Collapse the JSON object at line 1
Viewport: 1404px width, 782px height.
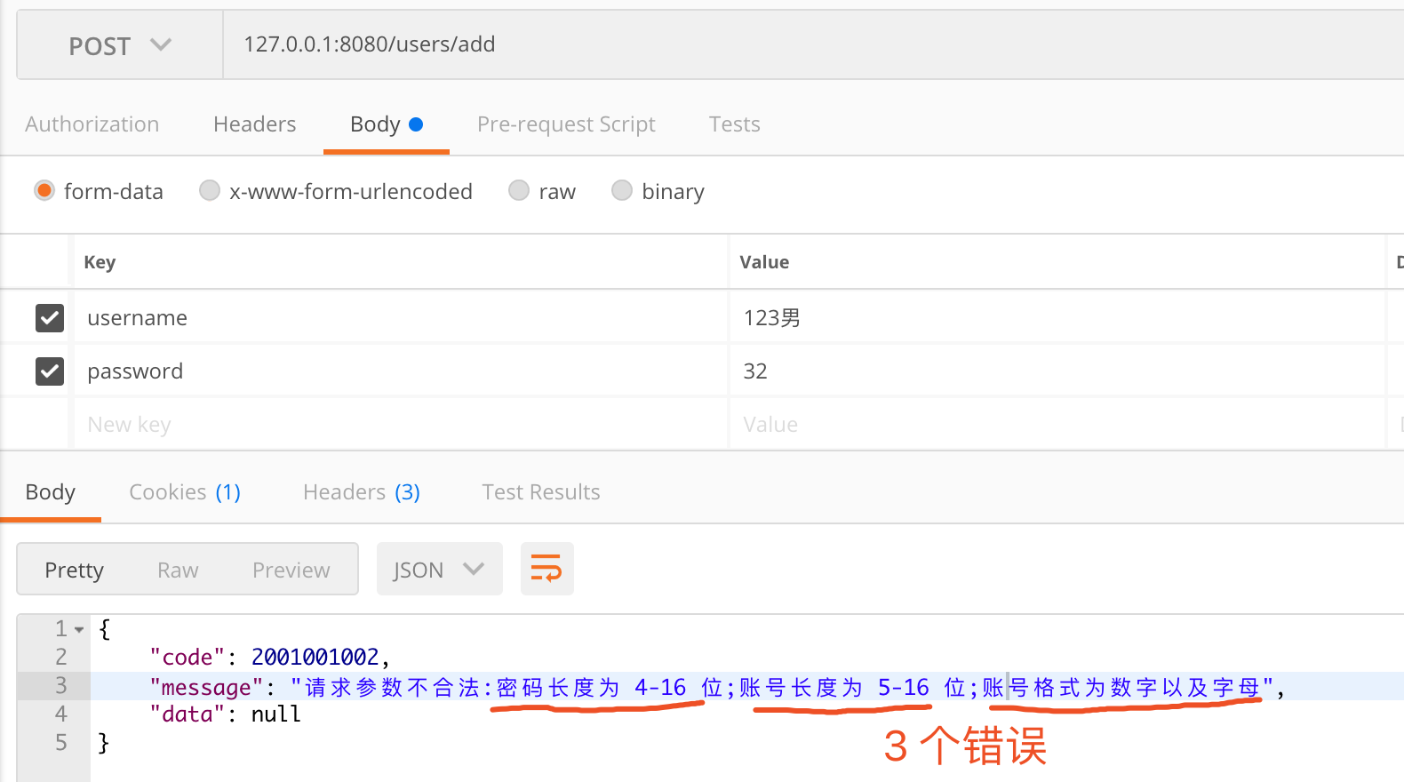click(79, 630)
